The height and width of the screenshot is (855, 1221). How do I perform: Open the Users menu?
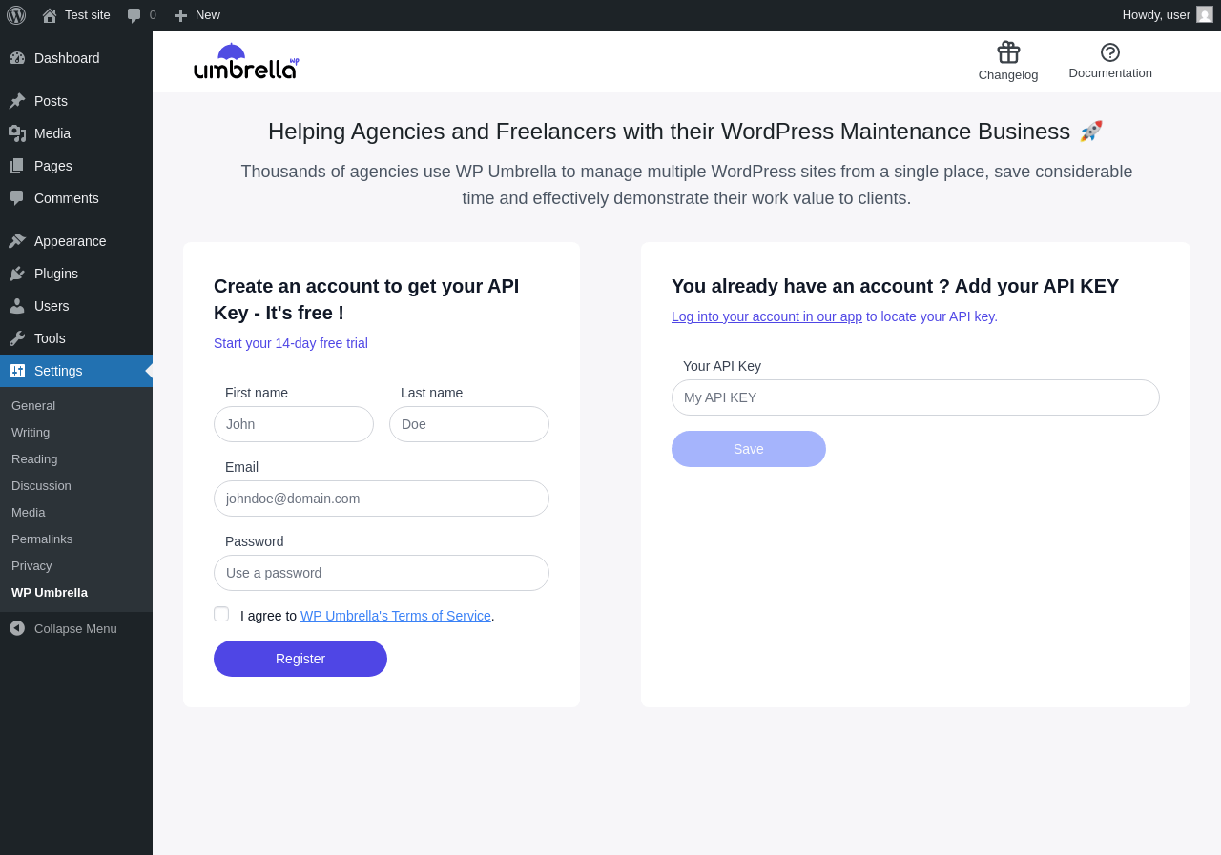(x=76, y=306)
